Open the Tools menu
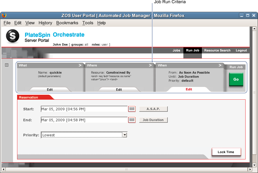This screenshot has width=258, height=173. click(88, 23)
